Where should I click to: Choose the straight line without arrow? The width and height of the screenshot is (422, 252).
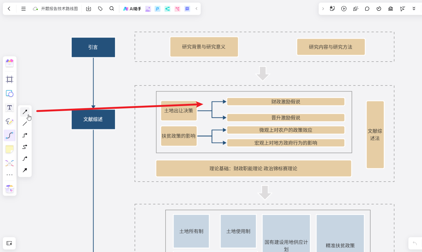[x=25, y=124]
